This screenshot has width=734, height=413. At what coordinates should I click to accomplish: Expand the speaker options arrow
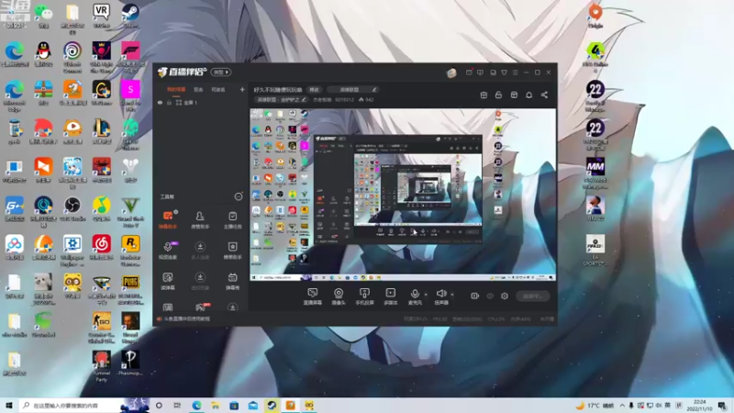point(451,295)
